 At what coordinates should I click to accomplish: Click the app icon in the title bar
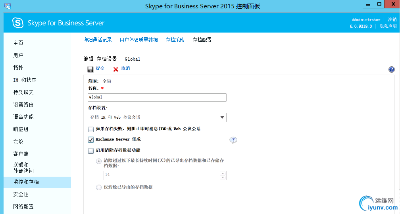pyautogui.click(x=8, y=6)
